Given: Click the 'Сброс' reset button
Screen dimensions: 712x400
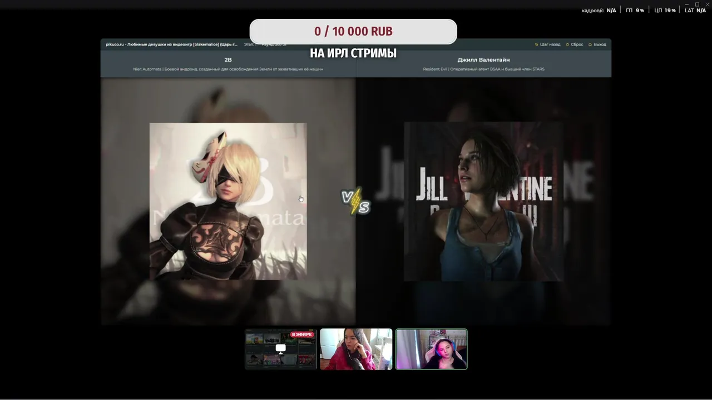Looking at the screenshot, I should [575, 44].
